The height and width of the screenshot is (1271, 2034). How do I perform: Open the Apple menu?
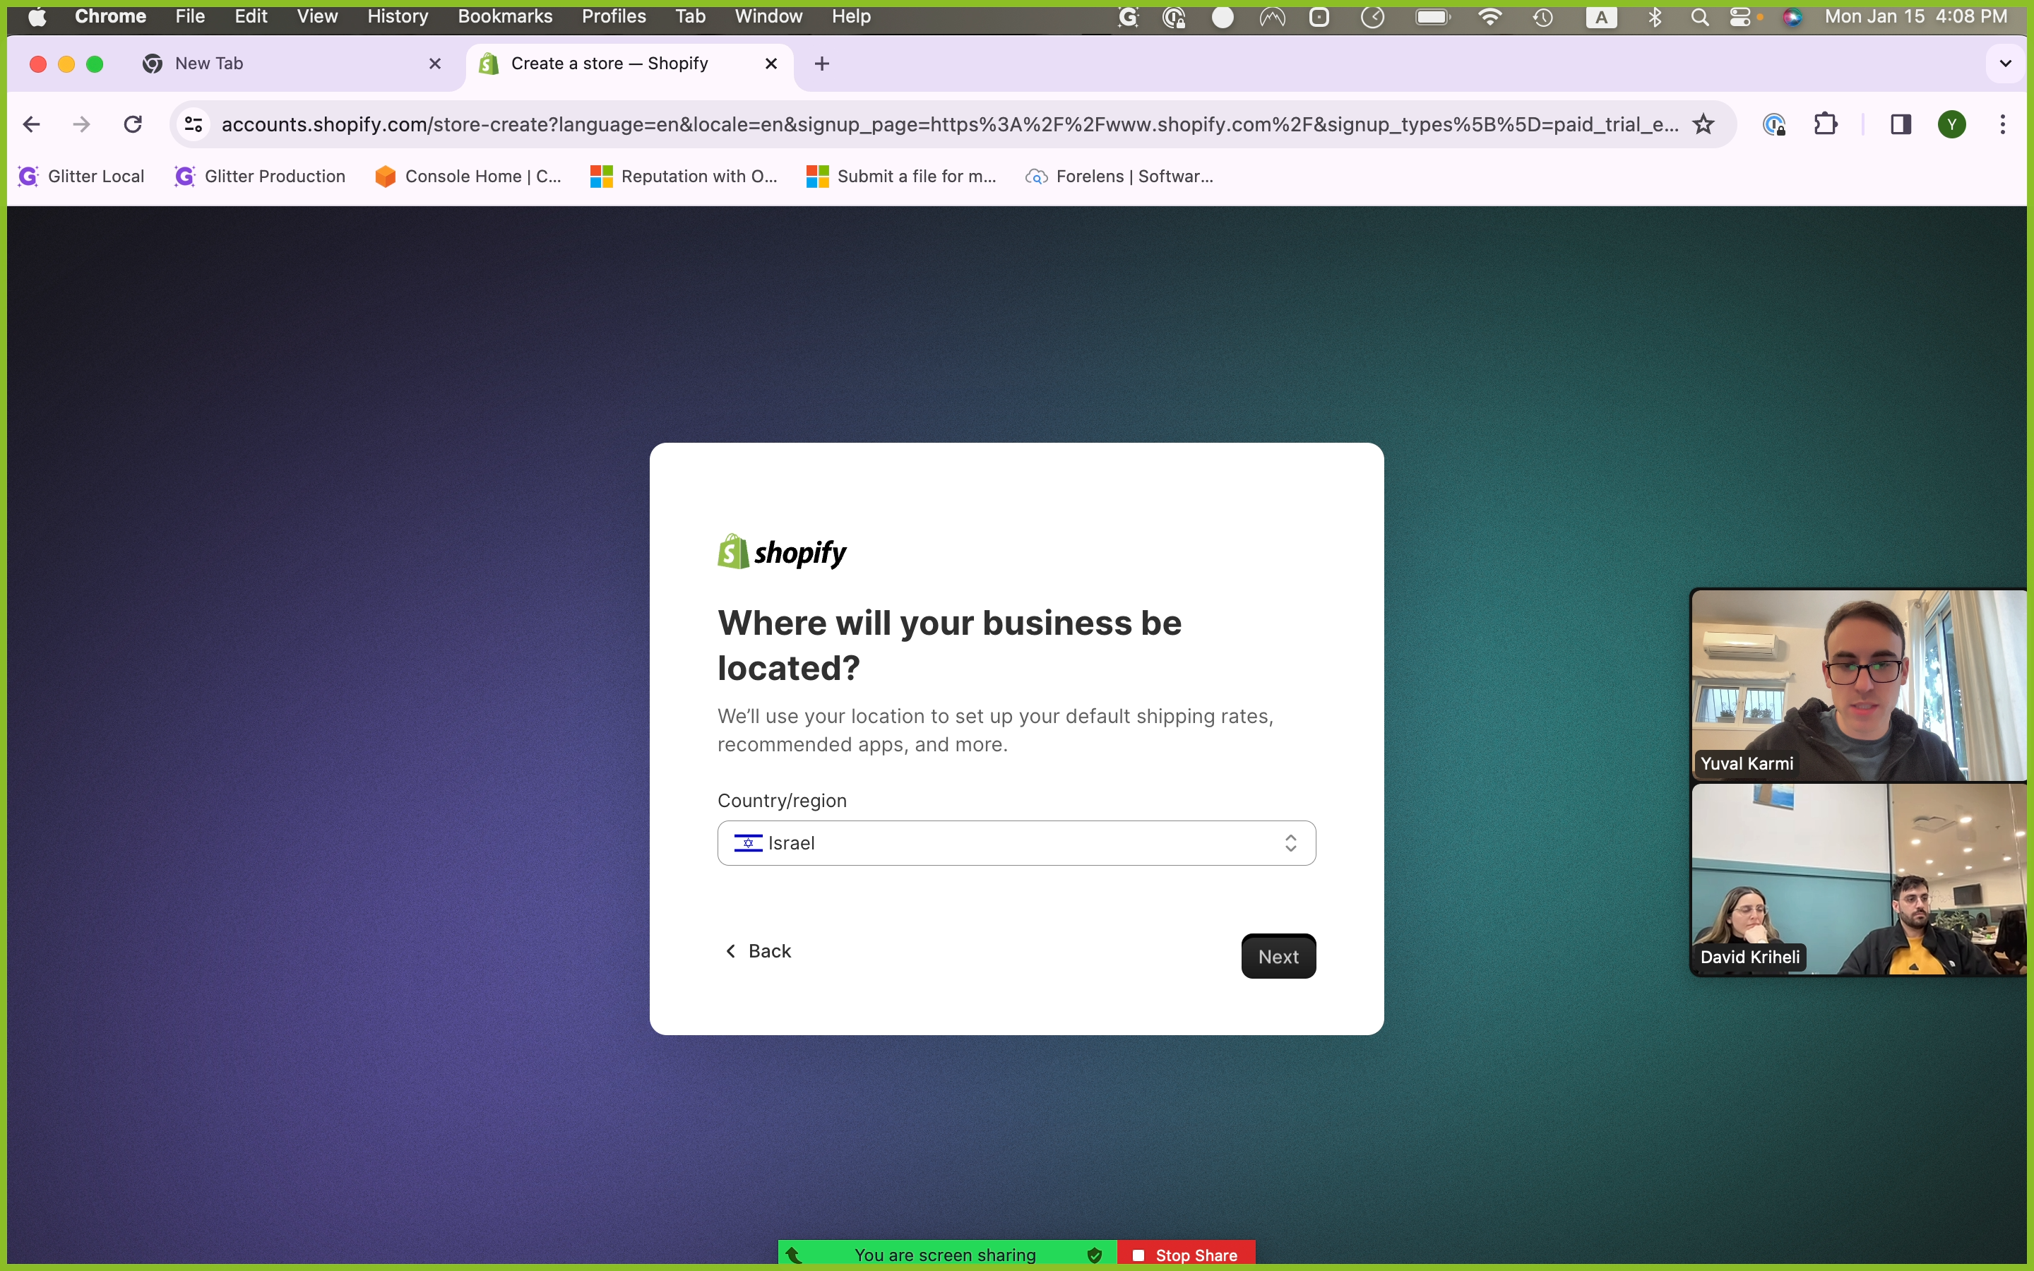[38, 17]
